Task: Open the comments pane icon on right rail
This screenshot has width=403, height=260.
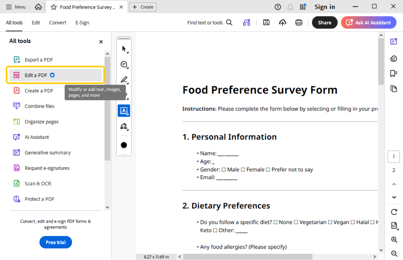Action: (x=394, y=59)
